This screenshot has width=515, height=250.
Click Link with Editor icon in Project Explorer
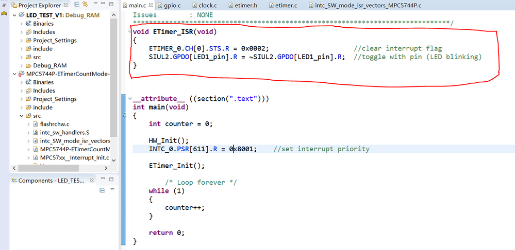[x=86, y=5]
